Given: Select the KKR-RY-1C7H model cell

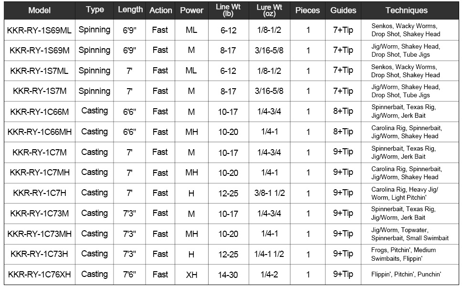Looking at the screenshot, I should pyautogui.click(x=39, y=193).
